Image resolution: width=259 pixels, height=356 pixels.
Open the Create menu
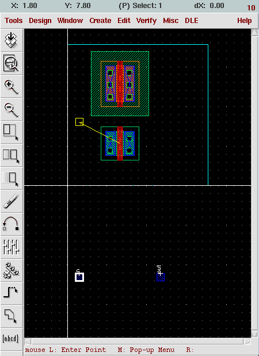click(100, 21)
